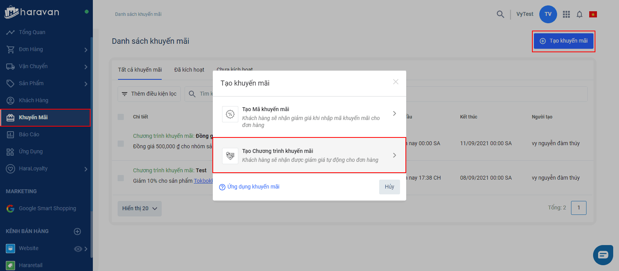
Task: Click Danh sách khuyến mãi breadcrumb
Action: 138,14
